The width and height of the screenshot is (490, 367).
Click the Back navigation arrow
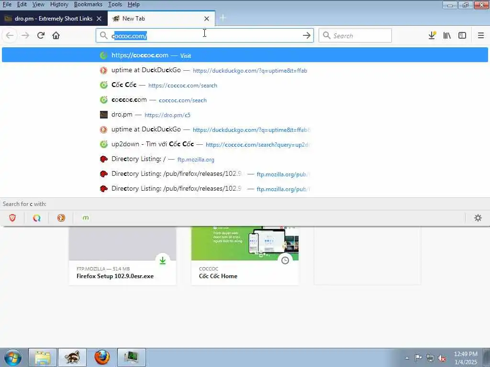click(x=10, y=35)
